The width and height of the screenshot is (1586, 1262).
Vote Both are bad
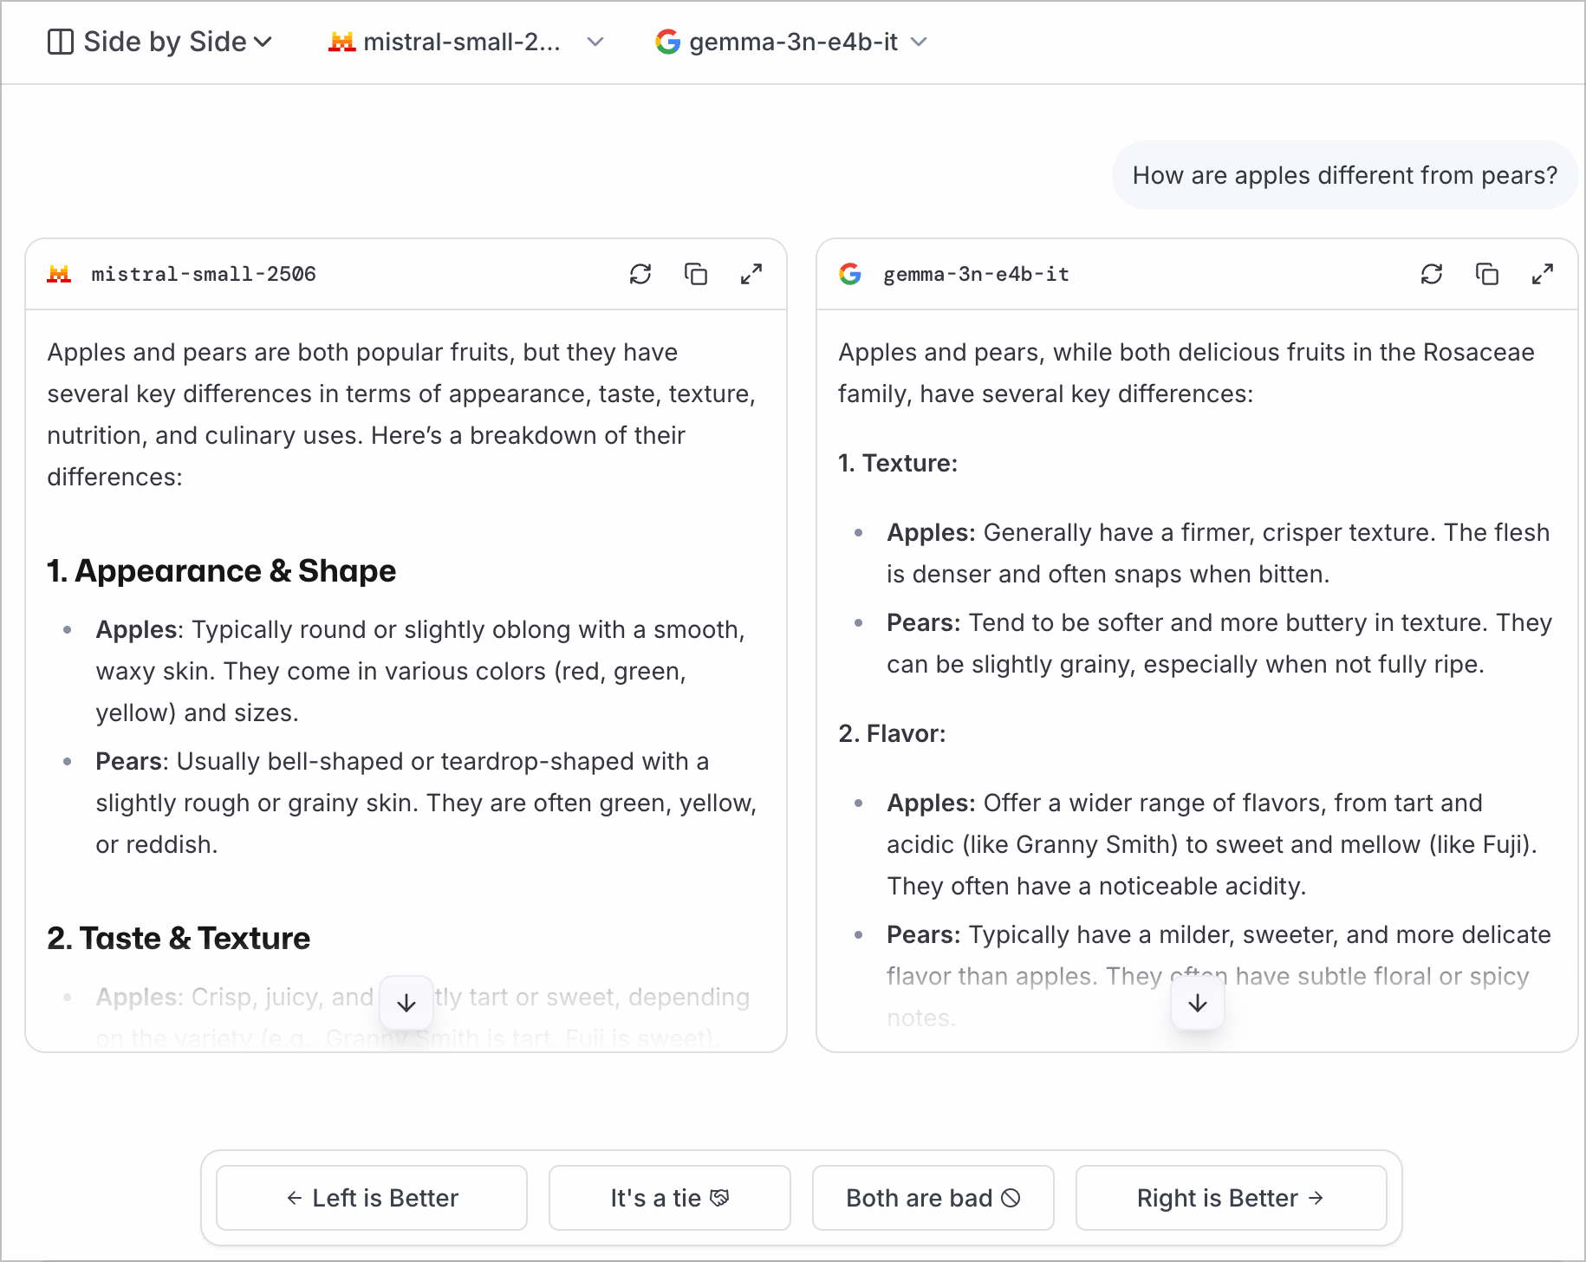933,1198
